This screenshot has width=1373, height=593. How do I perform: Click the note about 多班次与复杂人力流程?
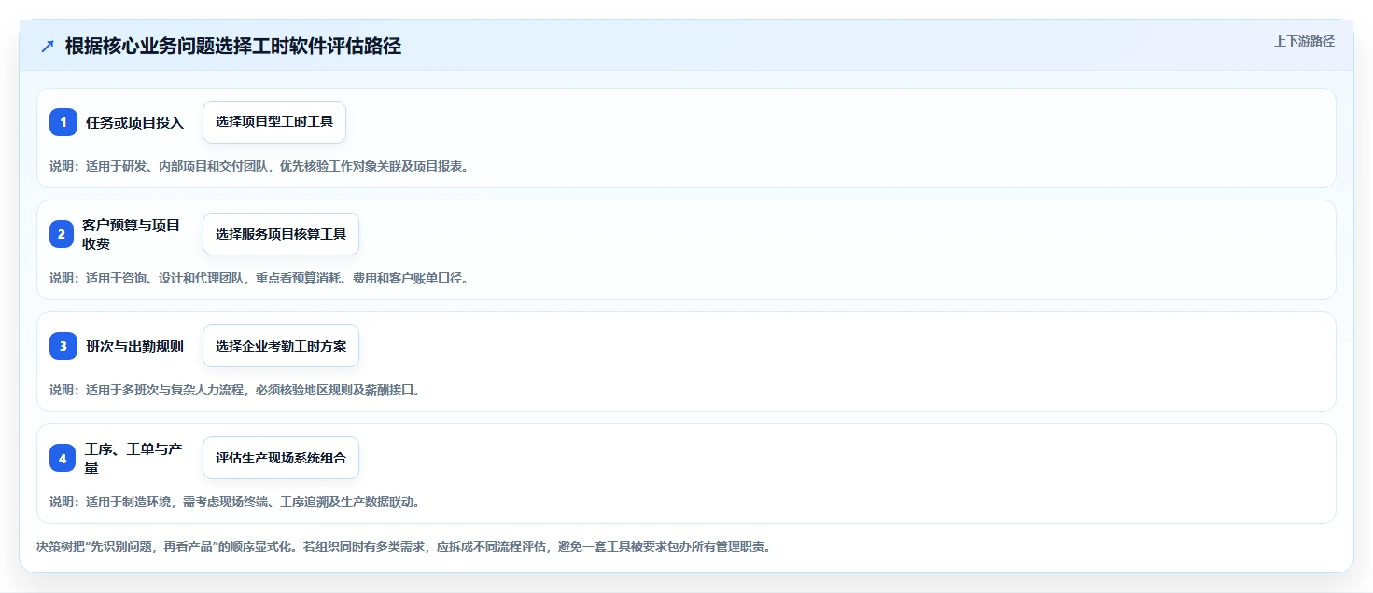(x=234, y=390)
